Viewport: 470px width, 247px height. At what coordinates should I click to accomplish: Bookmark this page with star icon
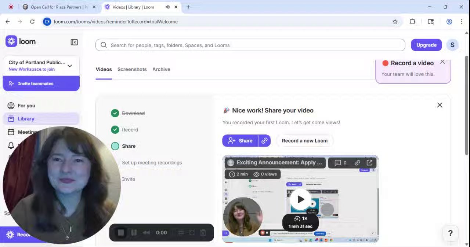tap(395, 22)
